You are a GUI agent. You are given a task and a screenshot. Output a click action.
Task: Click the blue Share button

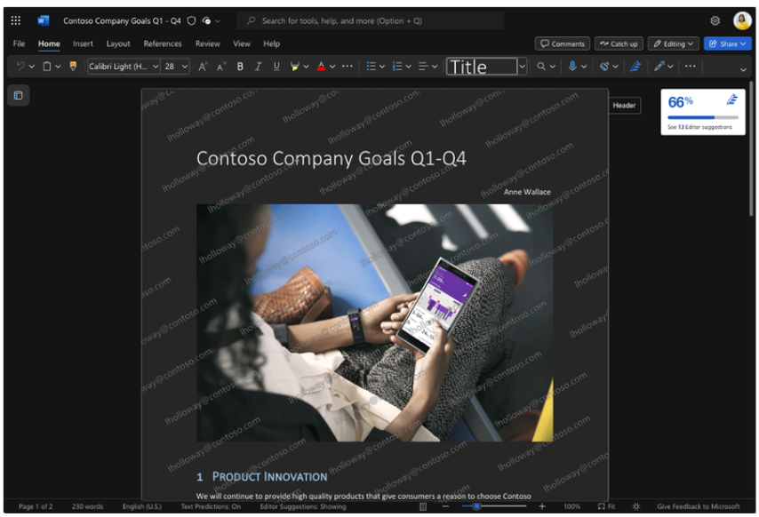point(727,44)
